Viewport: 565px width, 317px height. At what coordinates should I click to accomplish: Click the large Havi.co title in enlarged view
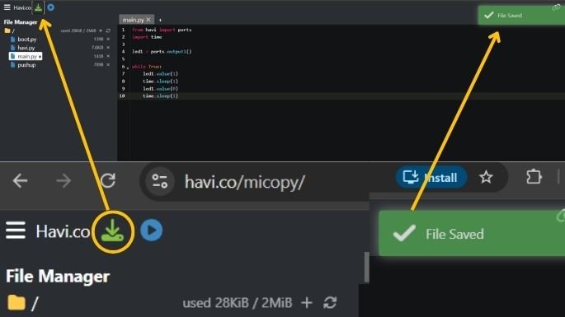pos(63,231)
